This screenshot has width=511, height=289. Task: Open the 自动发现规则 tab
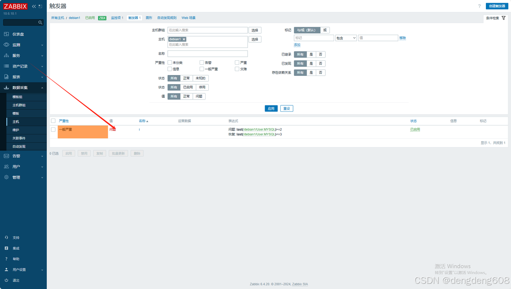pyautogui.click(x=167, y=18)
